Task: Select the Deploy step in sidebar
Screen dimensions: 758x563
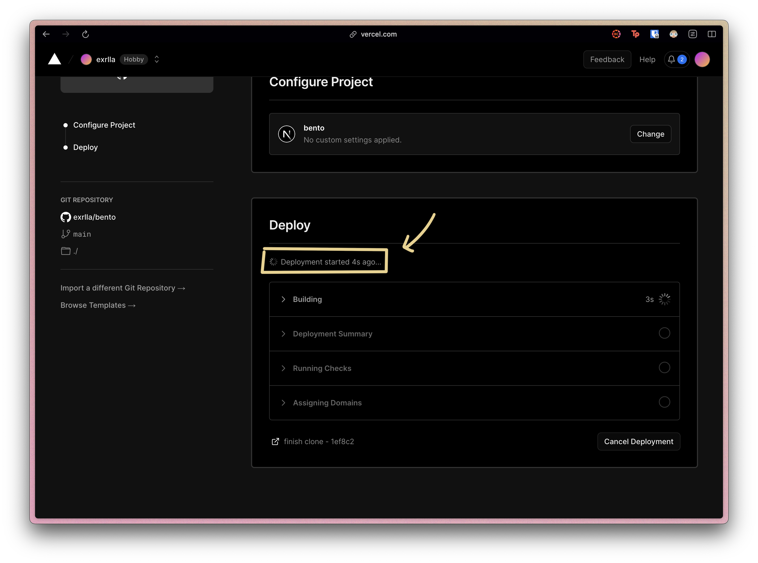Action: (x=85, y=147)
